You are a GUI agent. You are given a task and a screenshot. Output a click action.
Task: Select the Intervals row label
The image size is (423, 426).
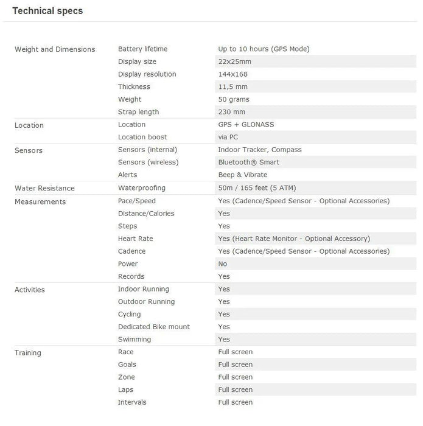[132, 402]
